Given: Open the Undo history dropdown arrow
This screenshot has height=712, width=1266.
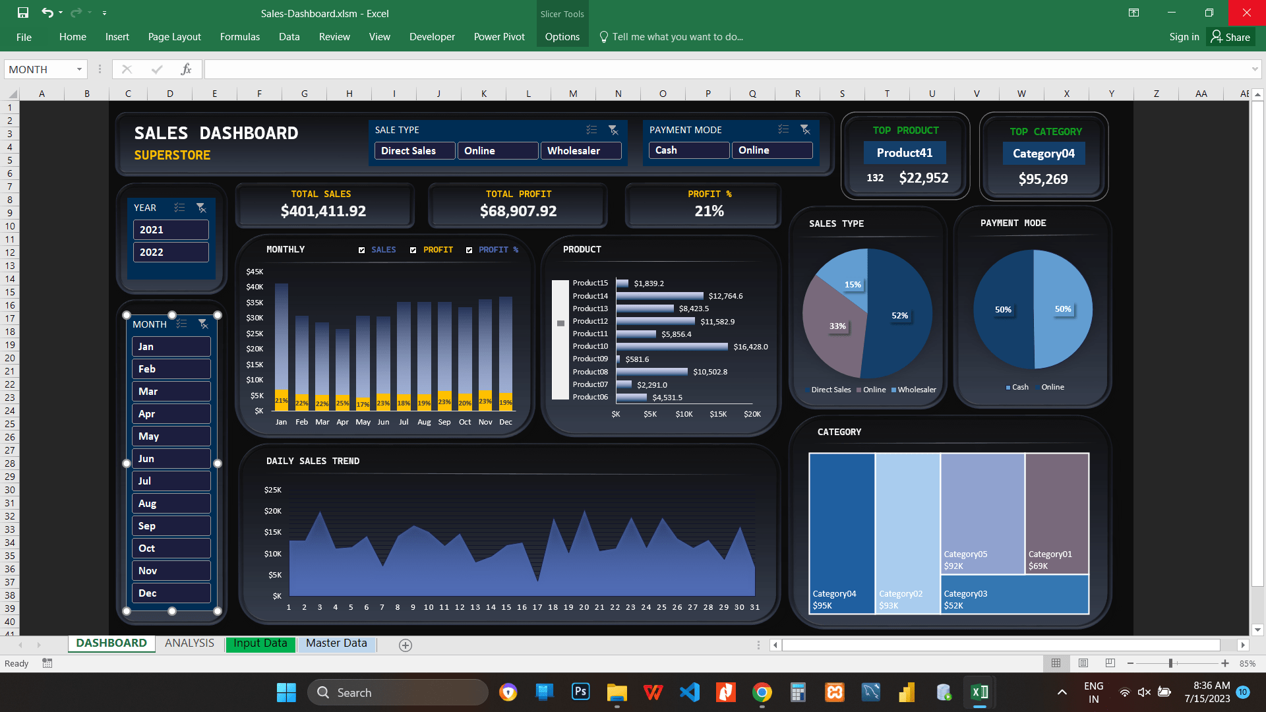Looking at the screenshot, I should coord(61,13).
